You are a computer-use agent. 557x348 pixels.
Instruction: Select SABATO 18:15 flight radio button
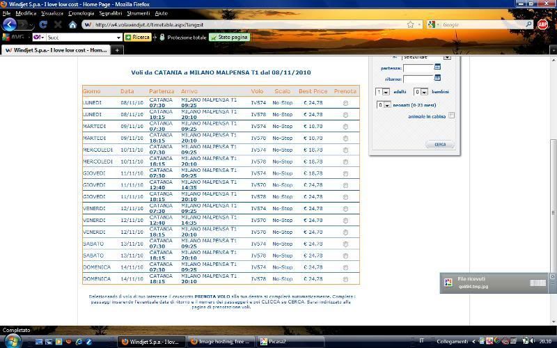[345, 255]
